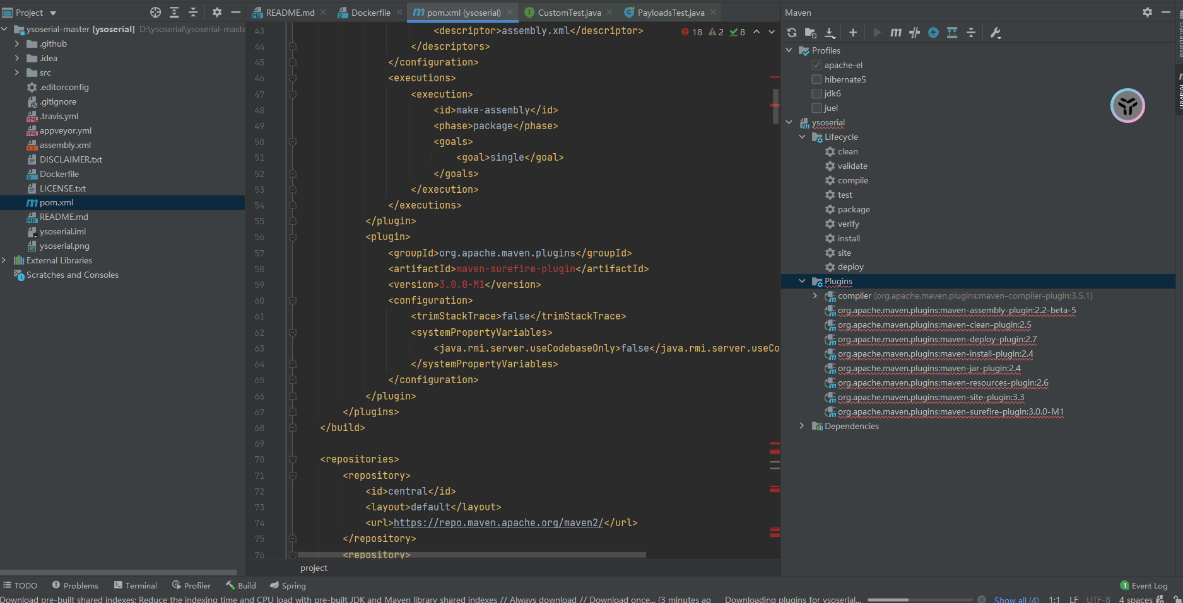Enable the juel profile checkbox
The width and height of the screenshot is (1183, 603).
817,108
